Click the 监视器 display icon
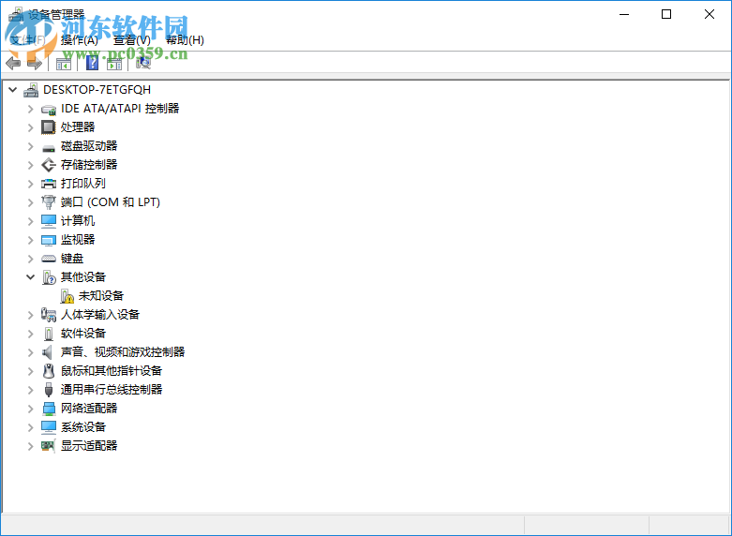 coord(49,240)
